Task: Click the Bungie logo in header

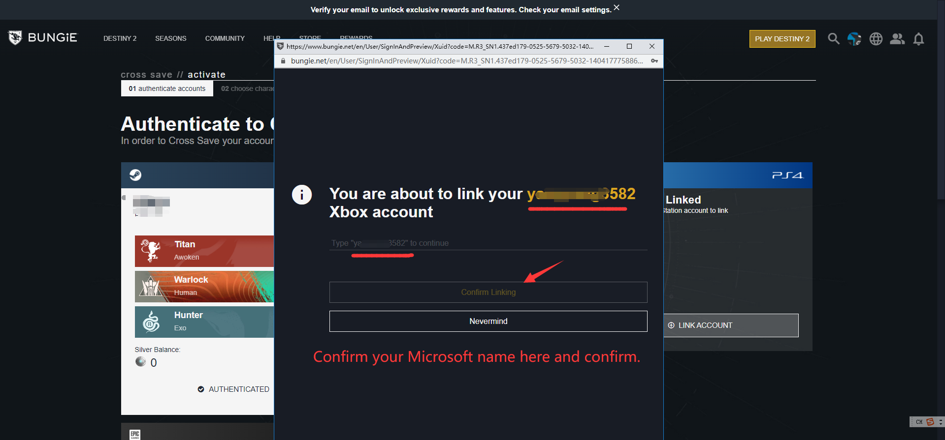Action: coord(43,38)
